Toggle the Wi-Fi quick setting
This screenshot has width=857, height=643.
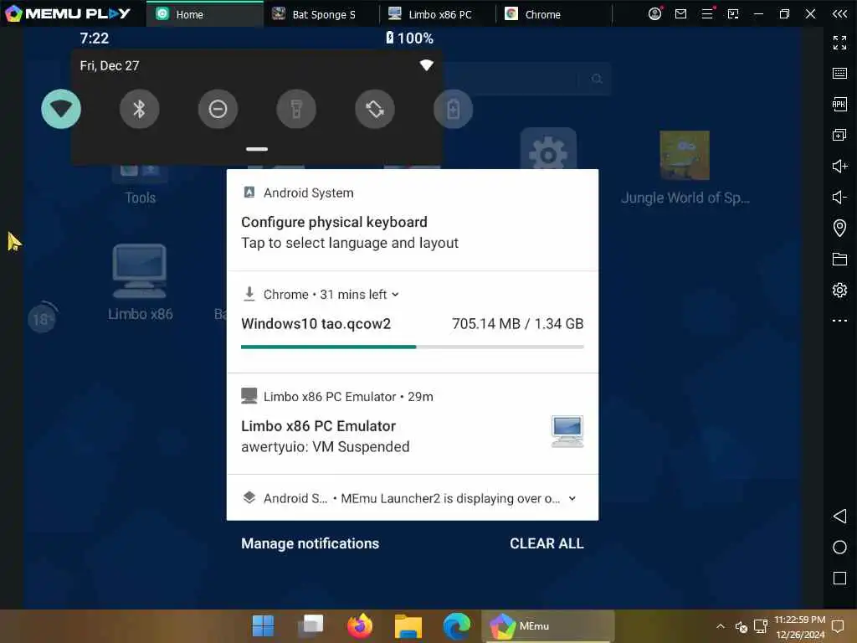tap(60, 110)
